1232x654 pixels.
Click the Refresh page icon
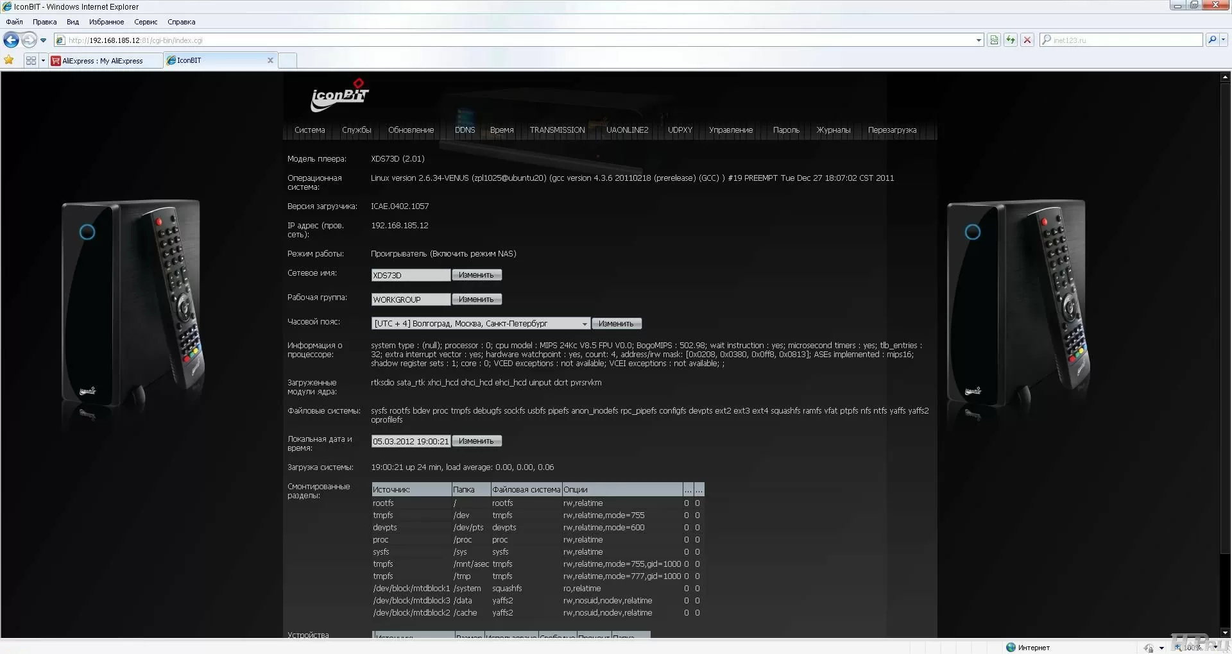tap(1011, 40)
